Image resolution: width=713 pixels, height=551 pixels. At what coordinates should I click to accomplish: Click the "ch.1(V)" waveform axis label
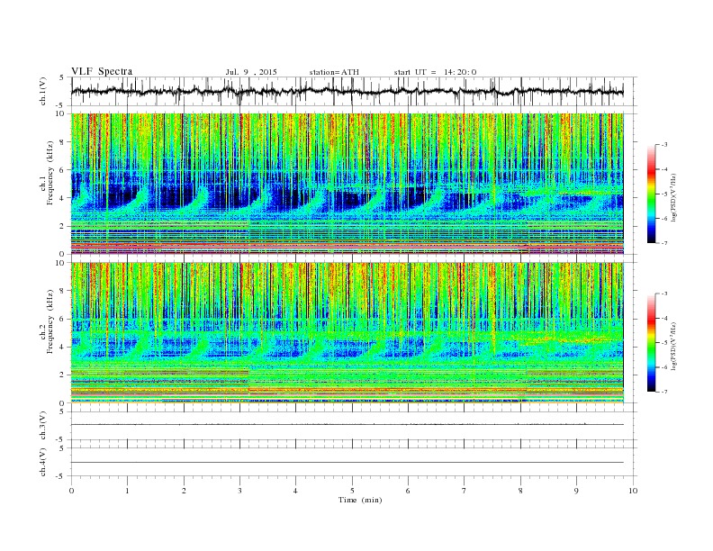(43, 91)
